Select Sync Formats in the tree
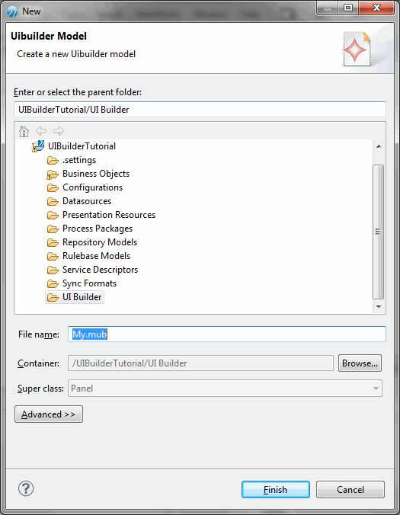Viewport: 400px width, 515px height. click(89, 283)
